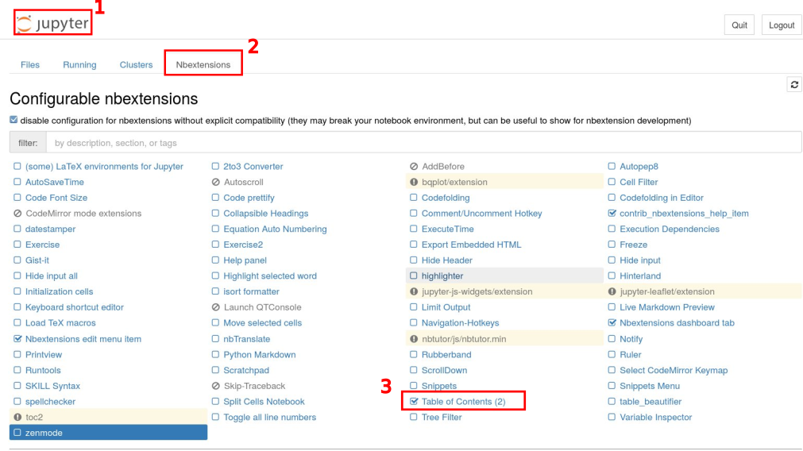
Task: Open the Equation Auto Numbering link
Action: 275,229
